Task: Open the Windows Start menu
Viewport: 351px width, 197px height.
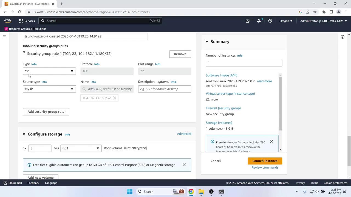Action: [130, 192]
